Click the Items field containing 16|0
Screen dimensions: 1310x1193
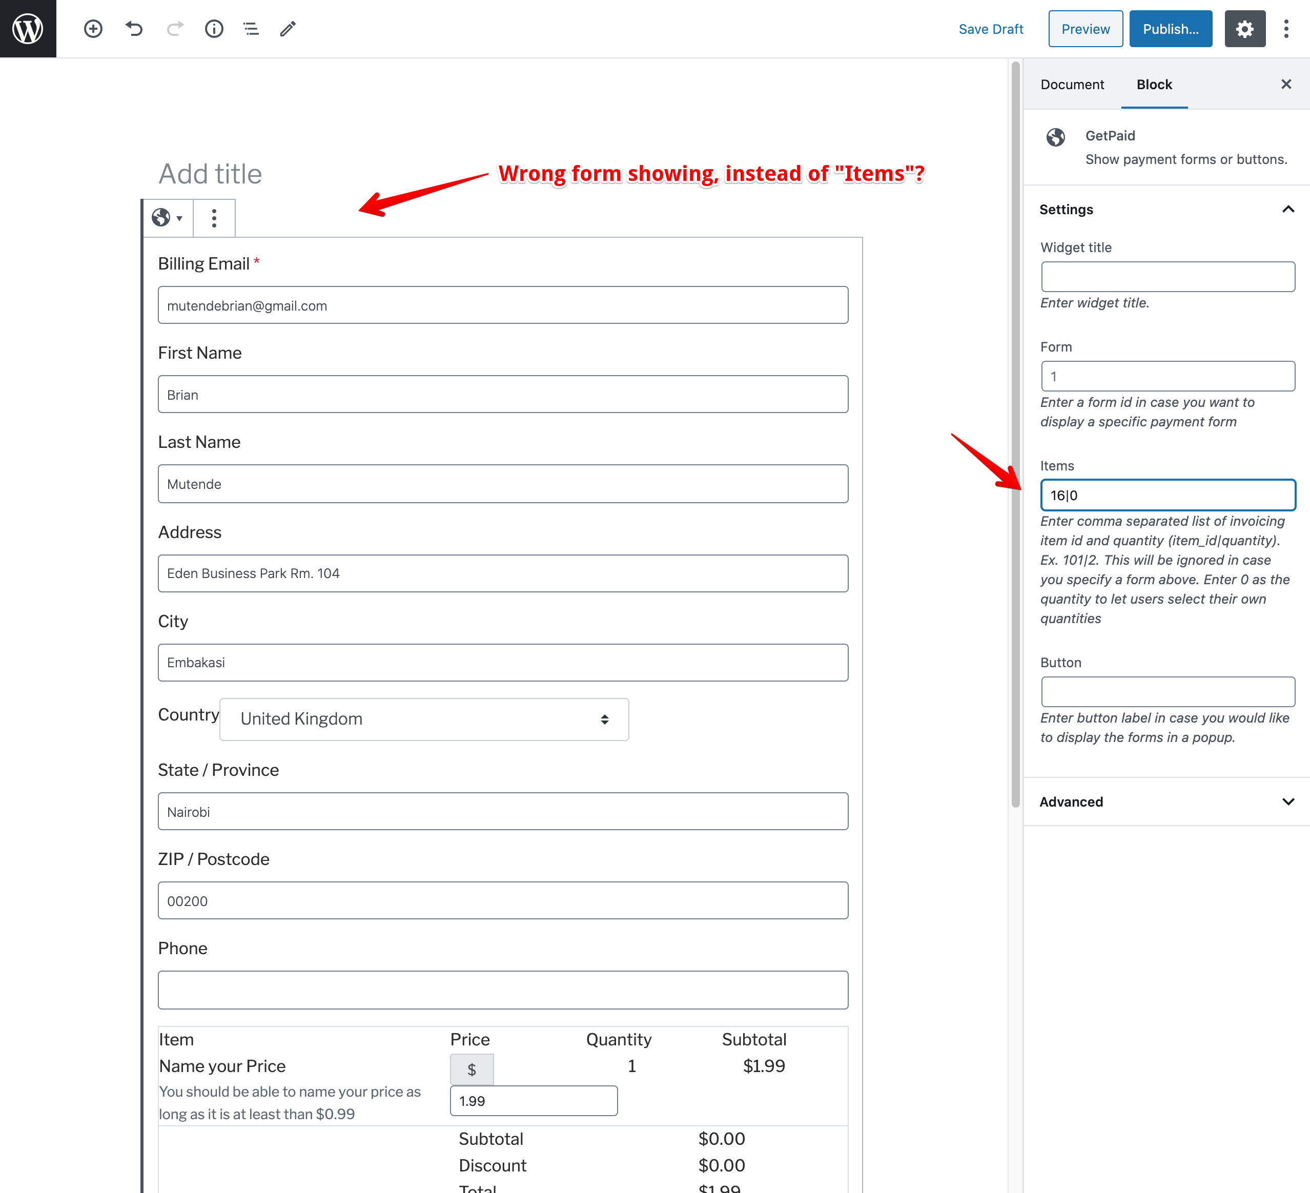click(1167, 495)
